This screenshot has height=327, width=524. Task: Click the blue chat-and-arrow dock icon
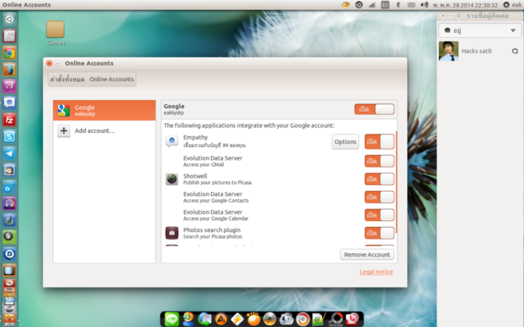[204, 319]
